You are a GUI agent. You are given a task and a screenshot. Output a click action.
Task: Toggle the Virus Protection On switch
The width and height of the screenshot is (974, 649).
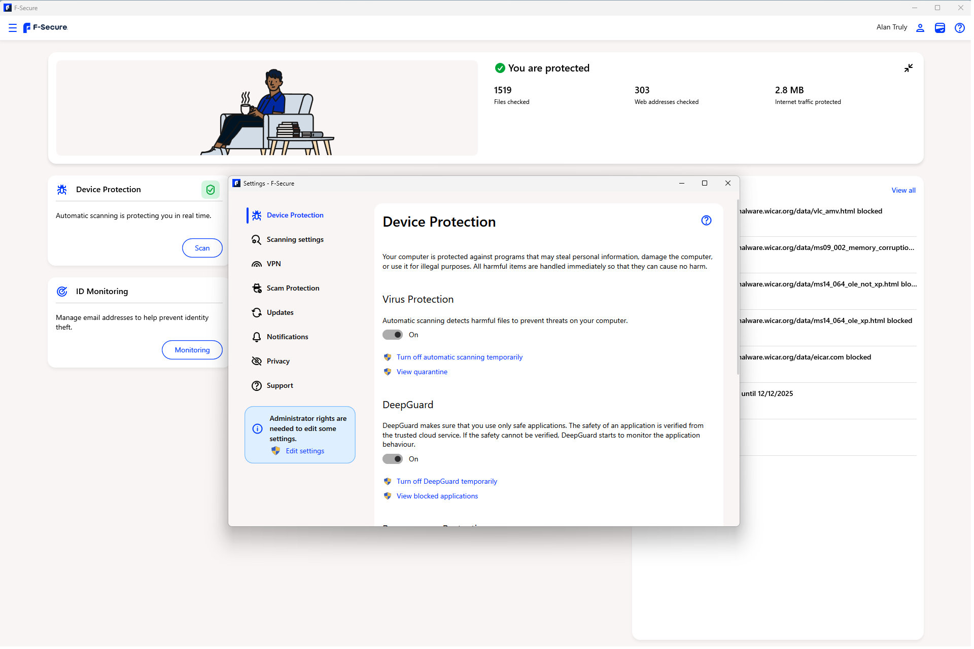(392, 335)
